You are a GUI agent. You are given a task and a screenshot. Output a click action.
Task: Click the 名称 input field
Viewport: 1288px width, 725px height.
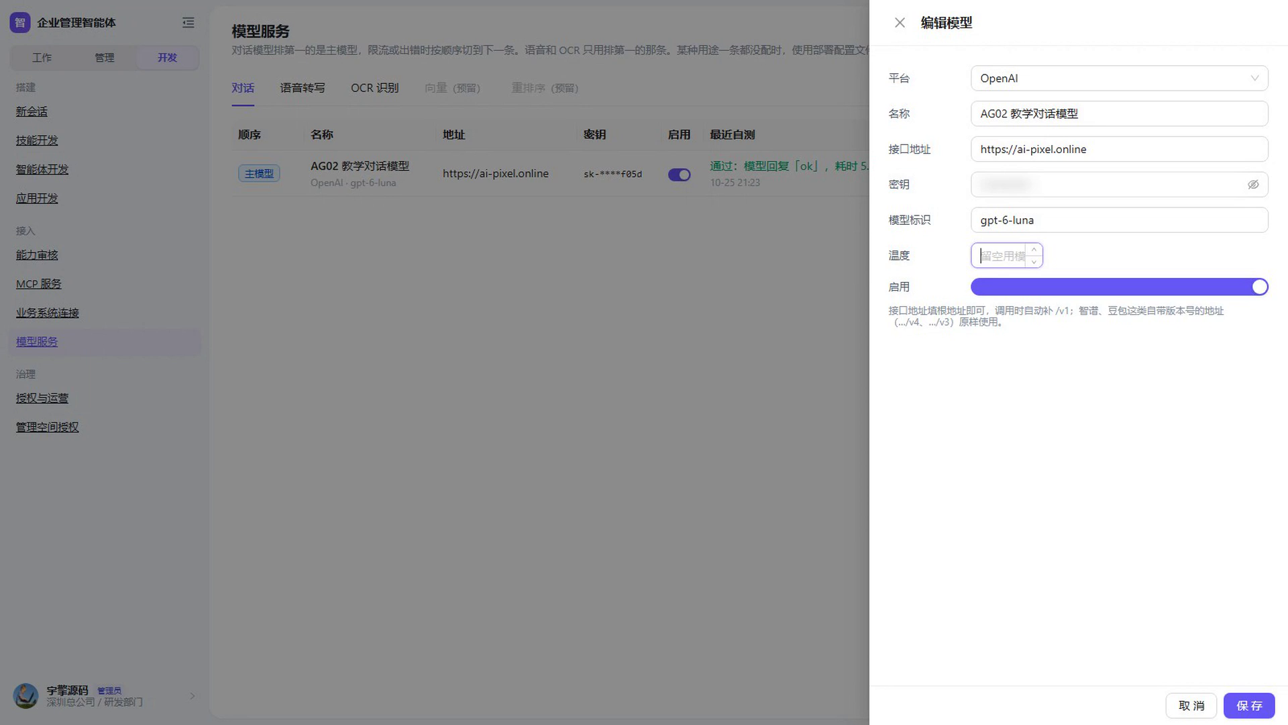[x=1119, y=113]
